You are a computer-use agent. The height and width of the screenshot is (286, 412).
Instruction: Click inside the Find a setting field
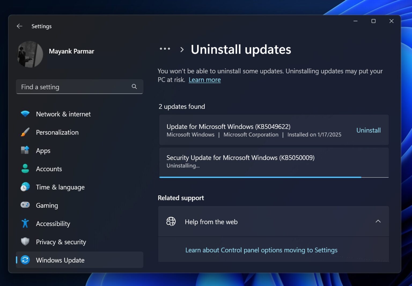point(67,87)
